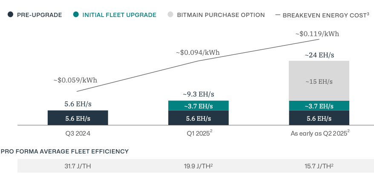Click the Q2 2025 teal ~3.7 EH/s segment

pos(319,106)
